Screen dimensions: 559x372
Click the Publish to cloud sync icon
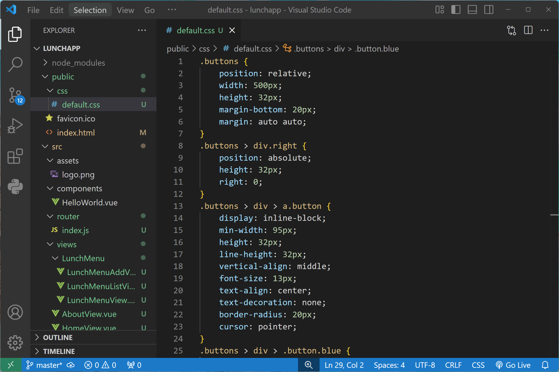tap(71, 365)
